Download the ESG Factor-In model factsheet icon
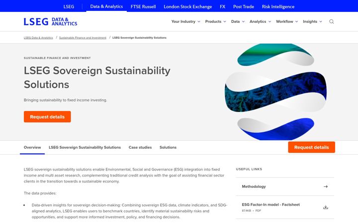358x223 pixels. (x=326, y=207)
